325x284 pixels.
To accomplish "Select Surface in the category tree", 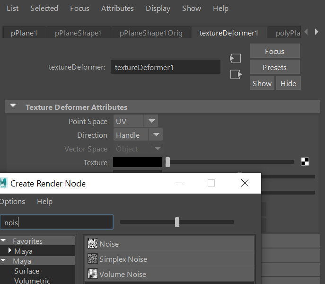I will point(26,271).
